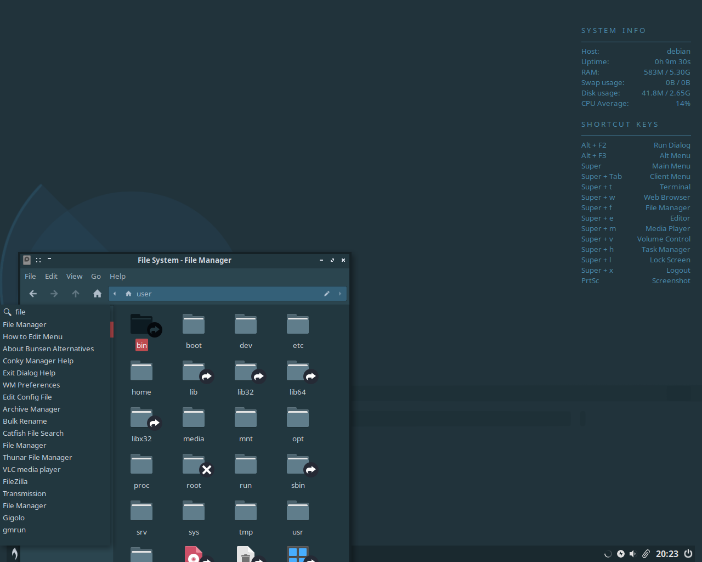Click the pencil icon to edit path

pos(327,294)
